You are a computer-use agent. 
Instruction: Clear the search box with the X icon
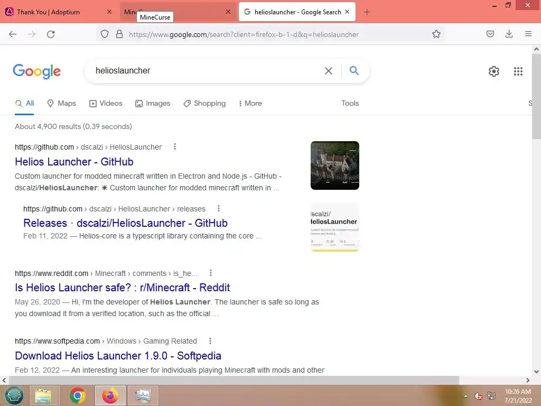[x=329, y=71]
